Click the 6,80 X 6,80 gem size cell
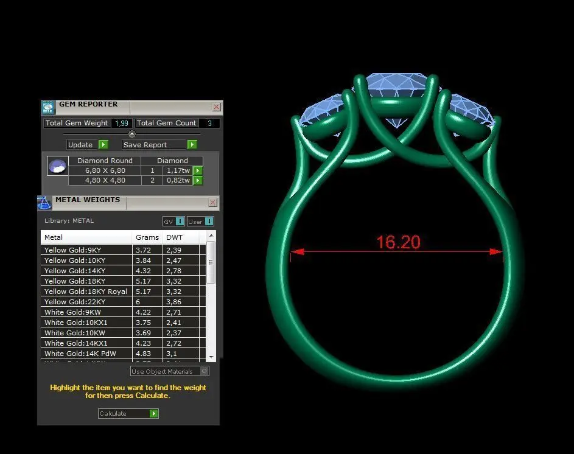 (x=105, y=170)
